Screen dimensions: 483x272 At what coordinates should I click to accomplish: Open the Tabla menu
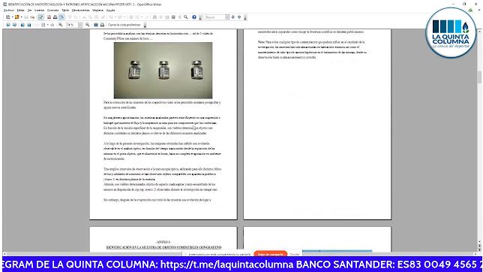(x=65, y=11)
